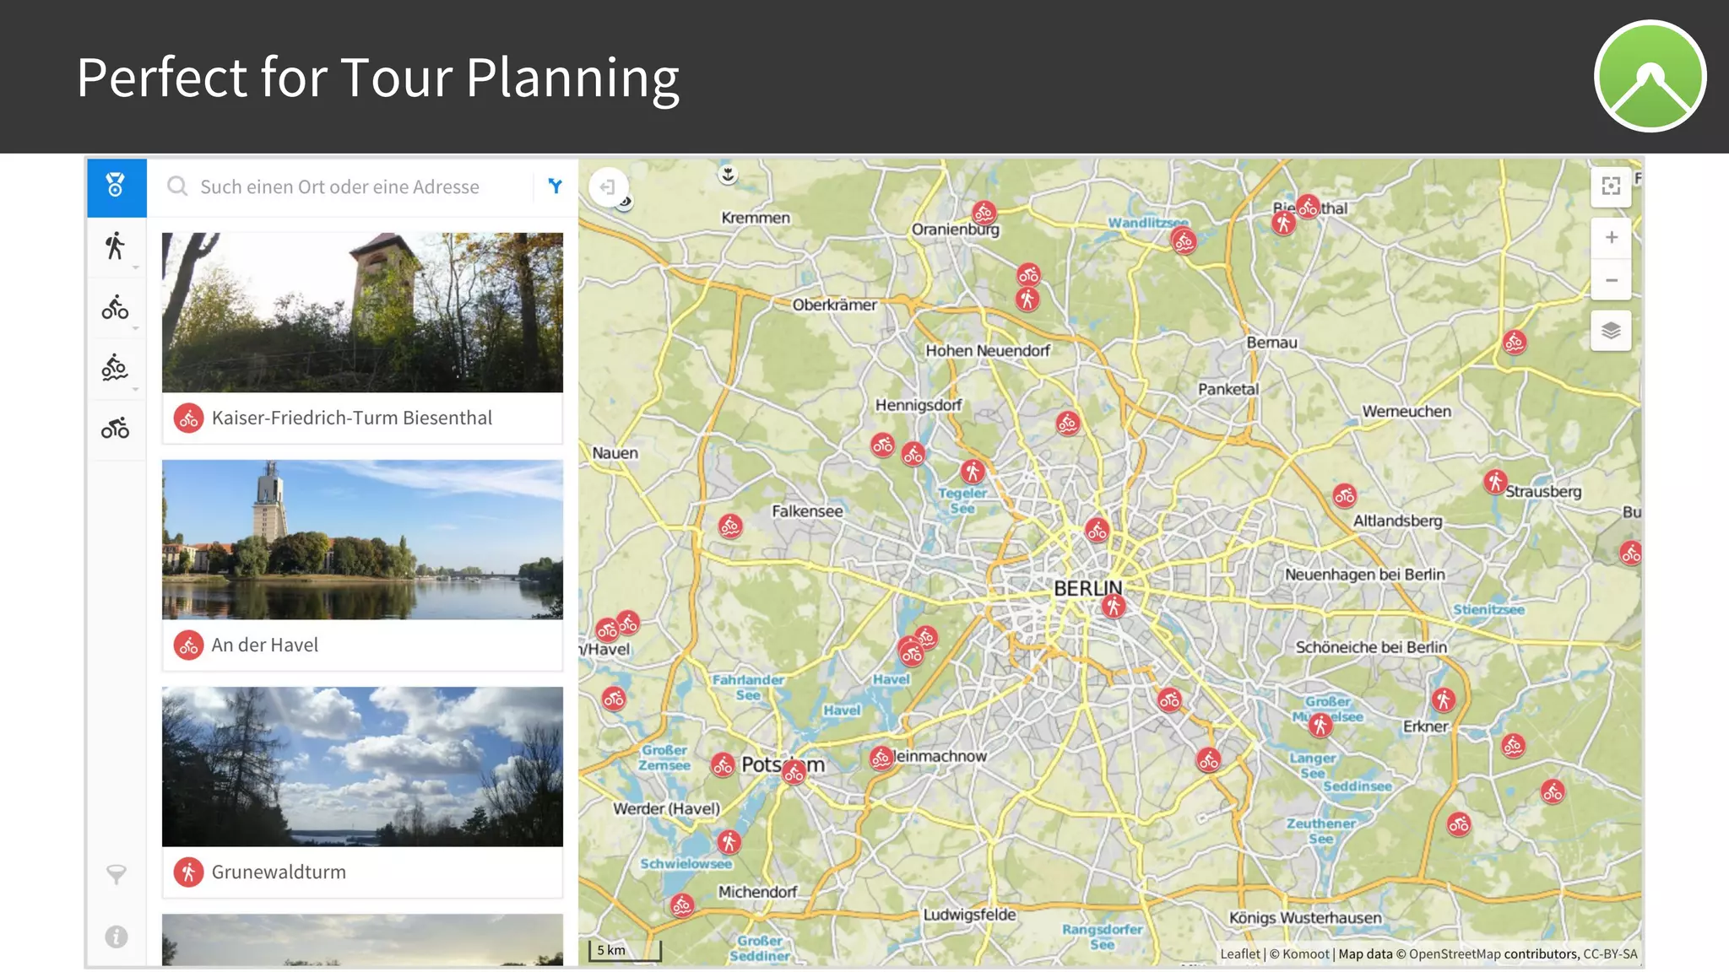Click 'Kaiser-Friedrich-Turm Biesenthal' title text
The height and width of the screenshot is (972, 1729).
click(352, 418)
